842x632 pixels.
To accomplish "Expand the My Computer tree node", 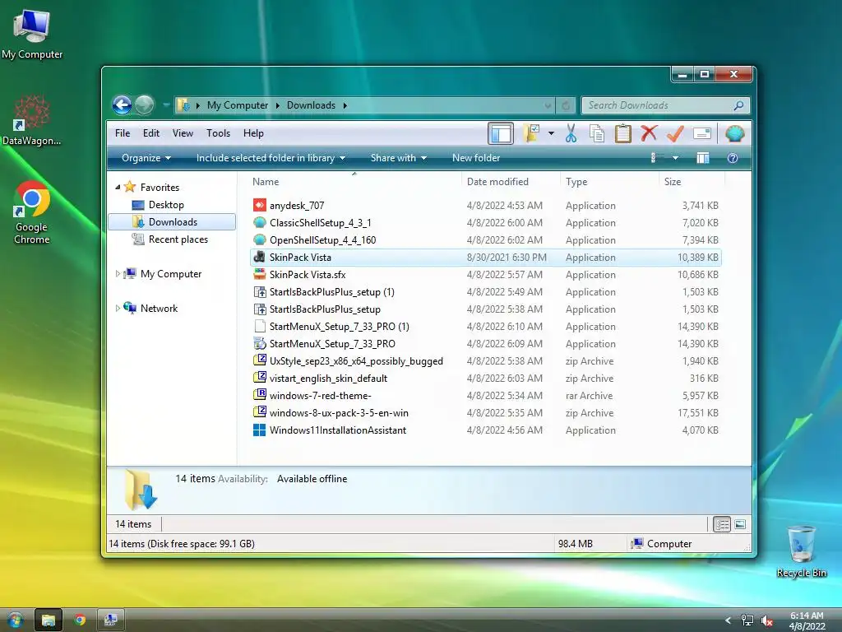I will [x=118, y=273].
